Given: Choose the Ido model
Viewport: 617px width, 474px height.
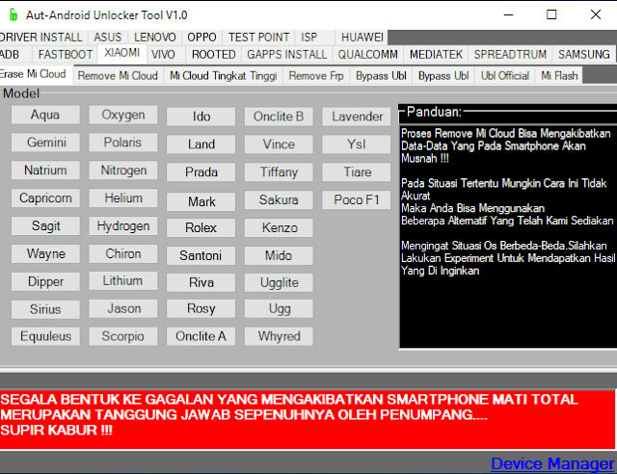Looking at the screenshot, I should (201, 117).
